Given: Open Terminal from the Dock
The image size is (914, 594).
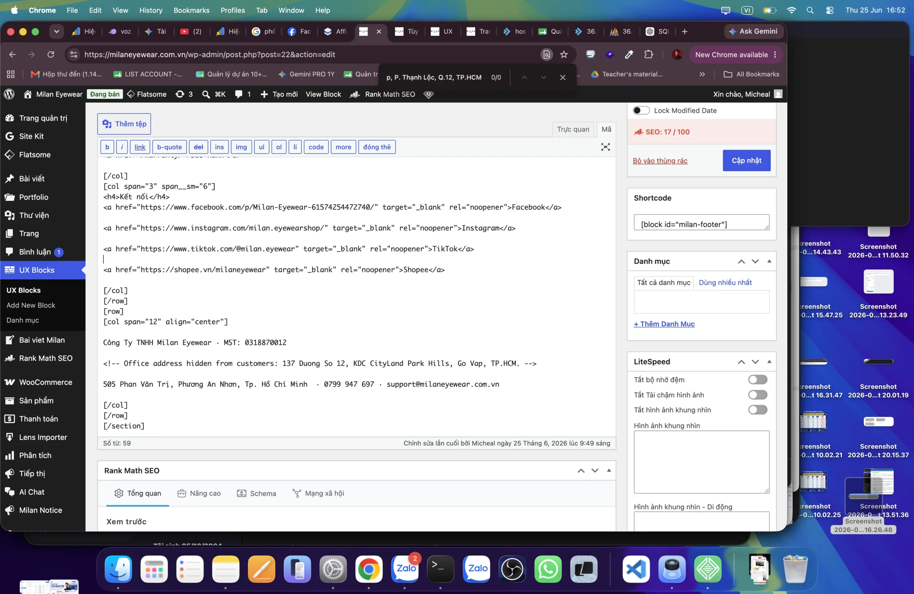Looking at the screenshot, I should pyautogui.click(x=441, y=569).
